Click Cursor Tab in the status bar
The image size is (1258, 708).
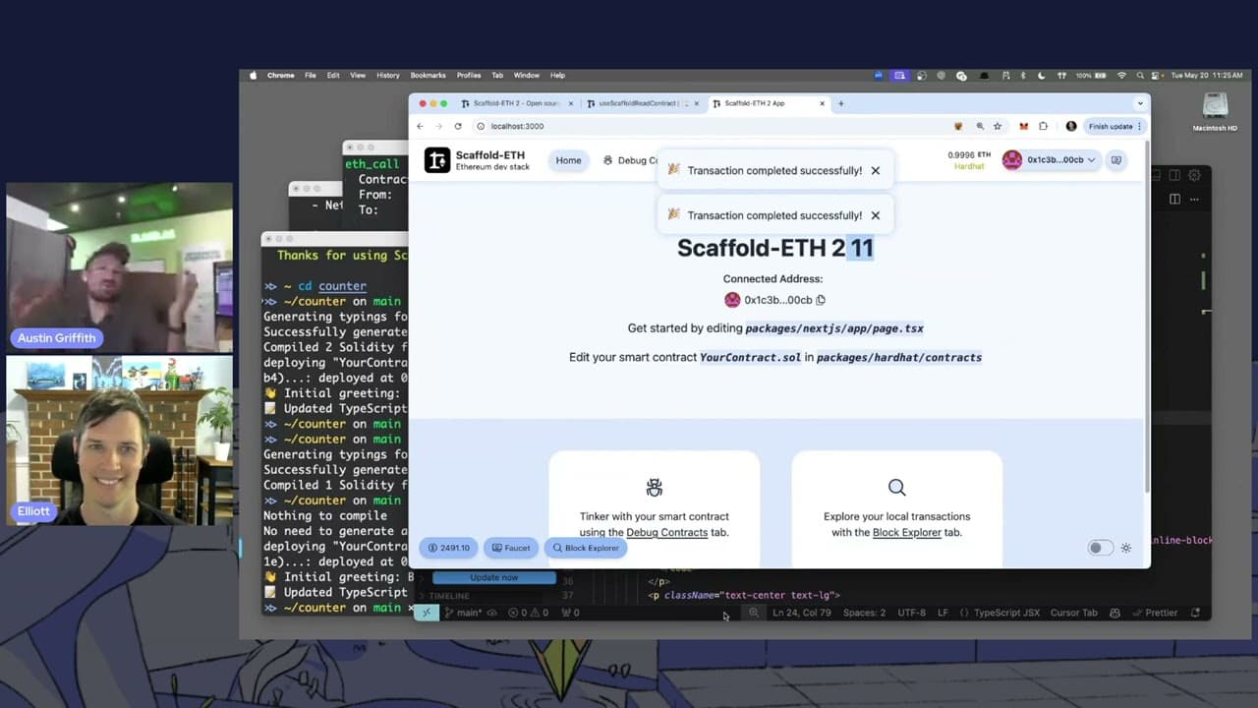(x=1074, y=613)
